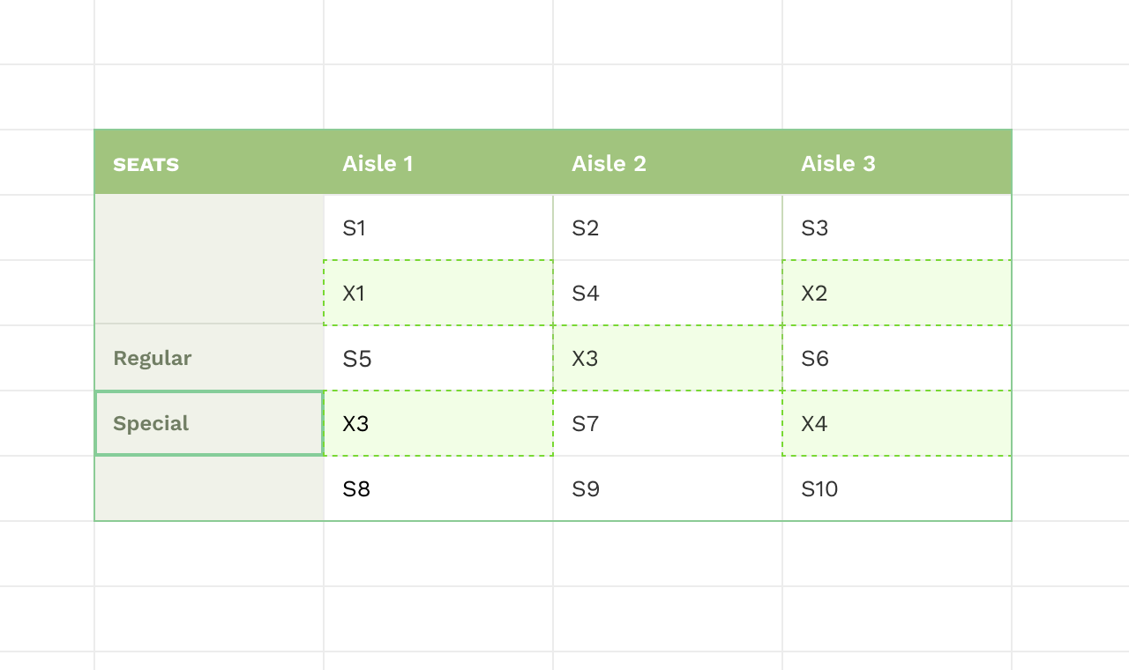Click the S5 seat cell
Viewport: 1129px width, 670px height.
click(438, 359)
